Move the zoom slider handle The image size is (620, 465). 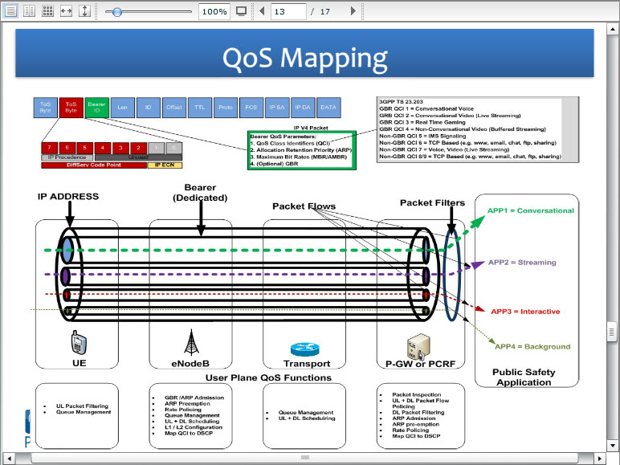click(117, 12)
